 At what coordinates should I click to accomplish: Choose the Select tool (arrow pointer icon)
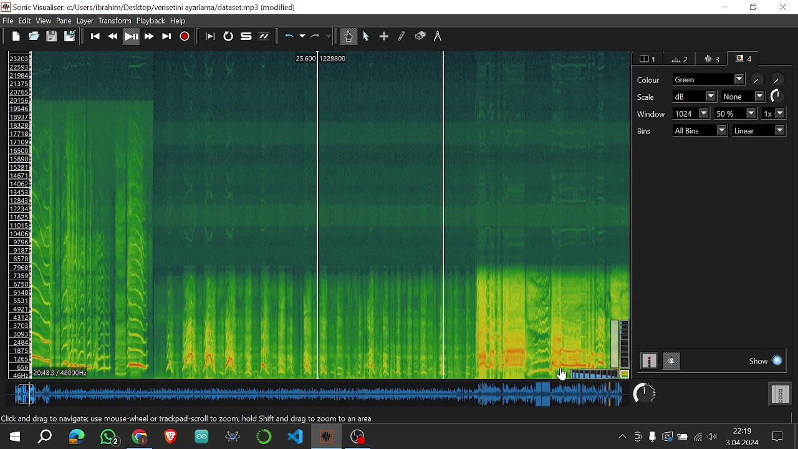[x=366, y=37]
